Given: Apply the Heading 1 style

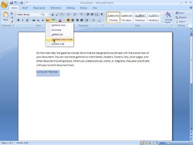Looking at the screenshot, I should [140, 17].
